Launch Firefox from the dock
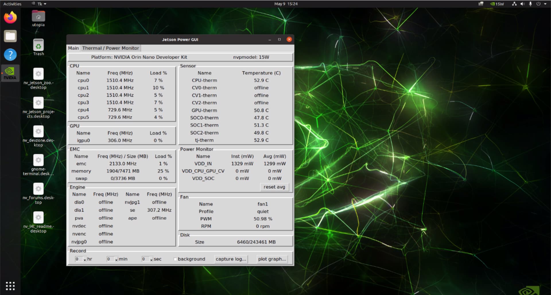Image resolution: width=551 pixels, height=295 pixels. 10,17
